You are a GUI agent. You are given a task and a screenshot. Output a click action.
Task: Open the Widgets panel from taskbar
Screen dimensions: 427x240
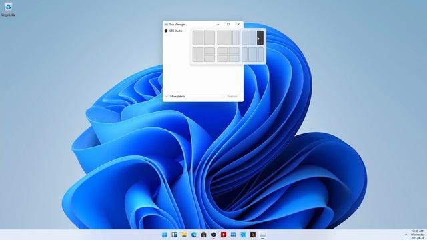[175, 235]
